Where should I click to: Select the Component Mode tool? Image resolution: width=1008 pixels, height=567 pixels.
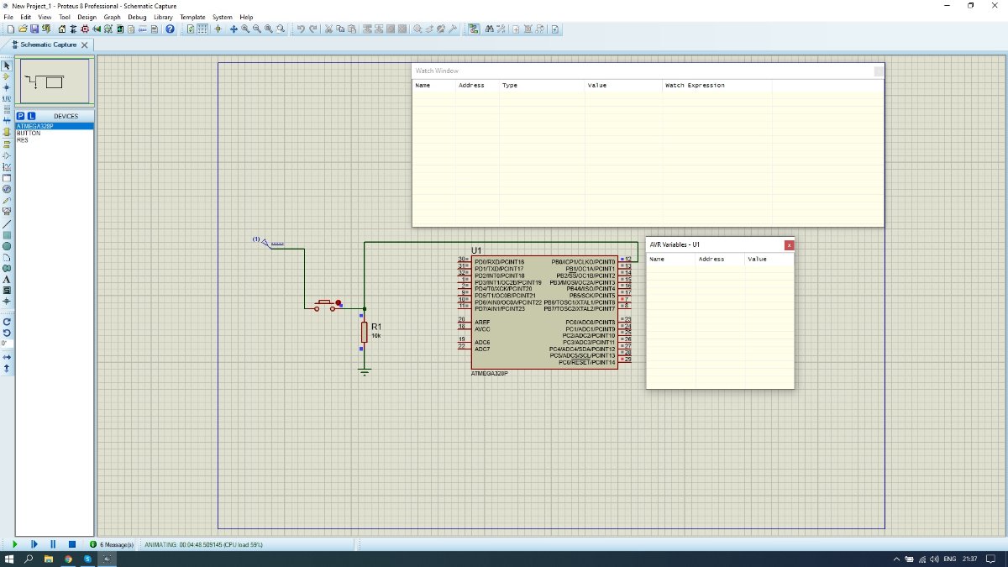tap(7, 76)
